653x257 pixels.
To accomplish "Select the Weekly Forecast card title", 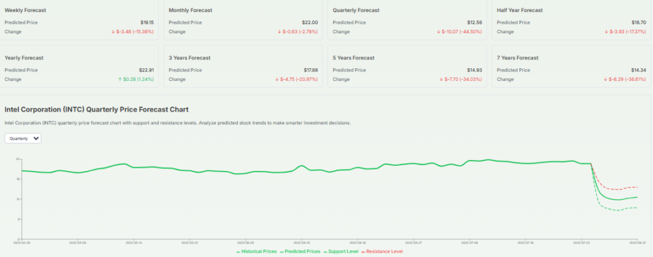I will (25, 11).
